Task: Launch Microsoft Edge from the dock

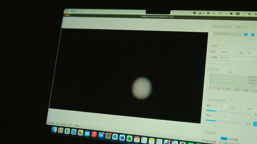Action: tap(67, 131)
